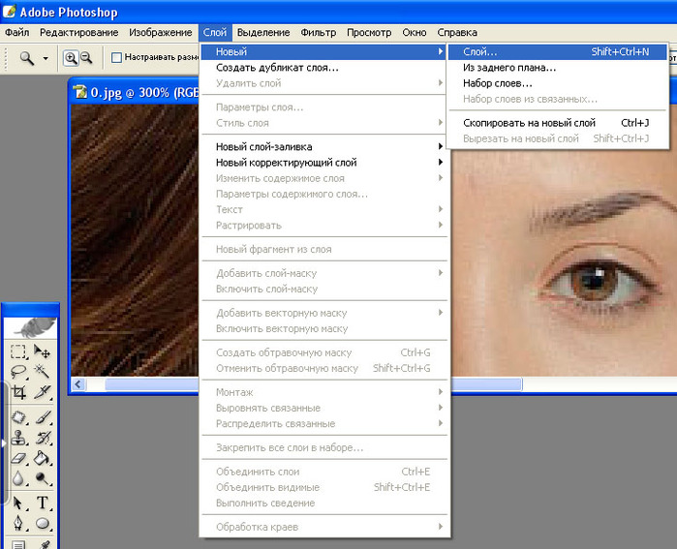Expand the 'Новый слой-заливка' submenu arrow
Image resolution: width=677 pixels, height=549 pixels.
pos(441,146)
